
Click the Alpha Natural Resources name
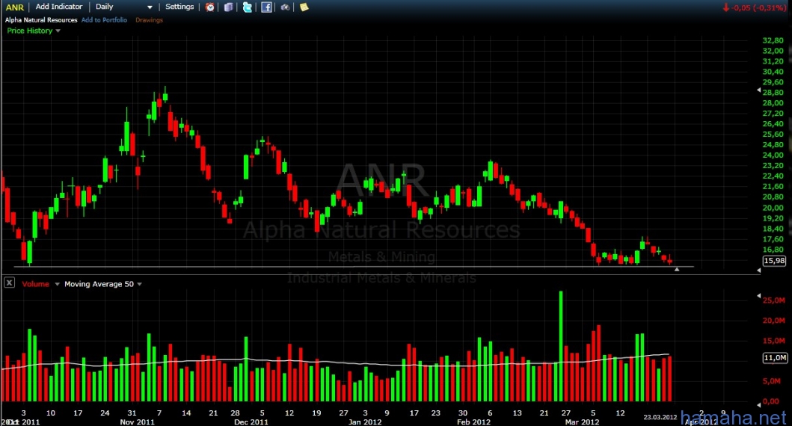pos(41,20)
